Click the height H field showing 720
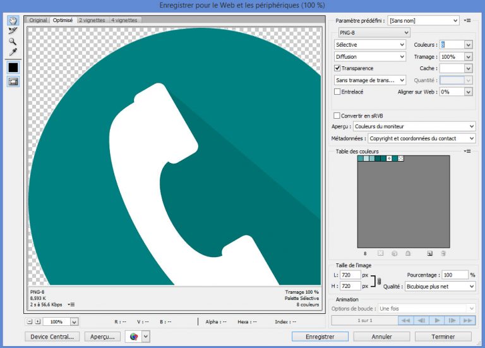 click(x=350, y=286)
